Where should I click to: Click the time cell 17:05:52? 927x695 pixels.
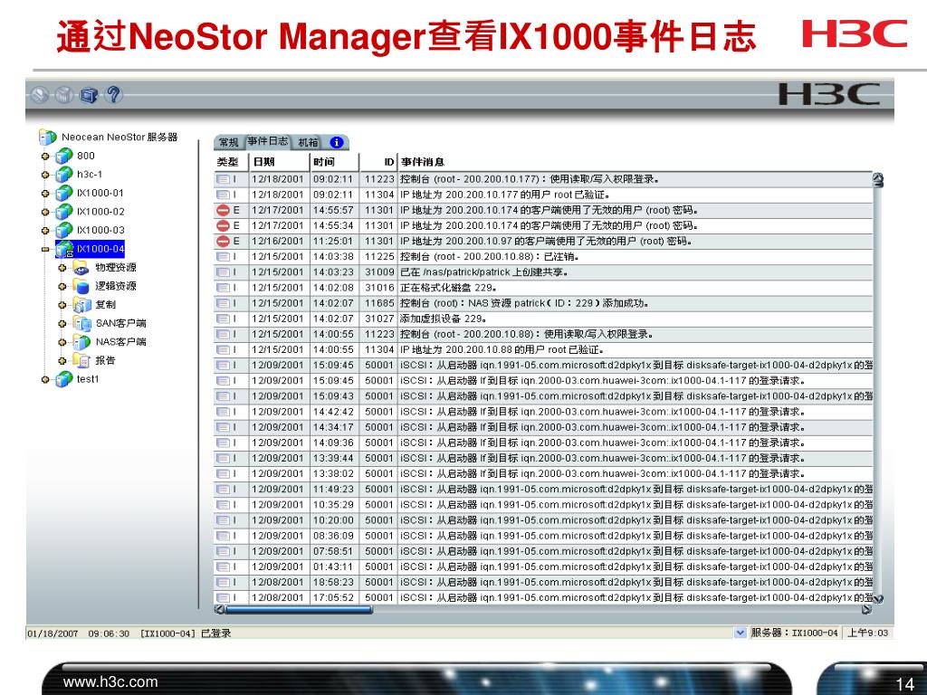point(333,597)
